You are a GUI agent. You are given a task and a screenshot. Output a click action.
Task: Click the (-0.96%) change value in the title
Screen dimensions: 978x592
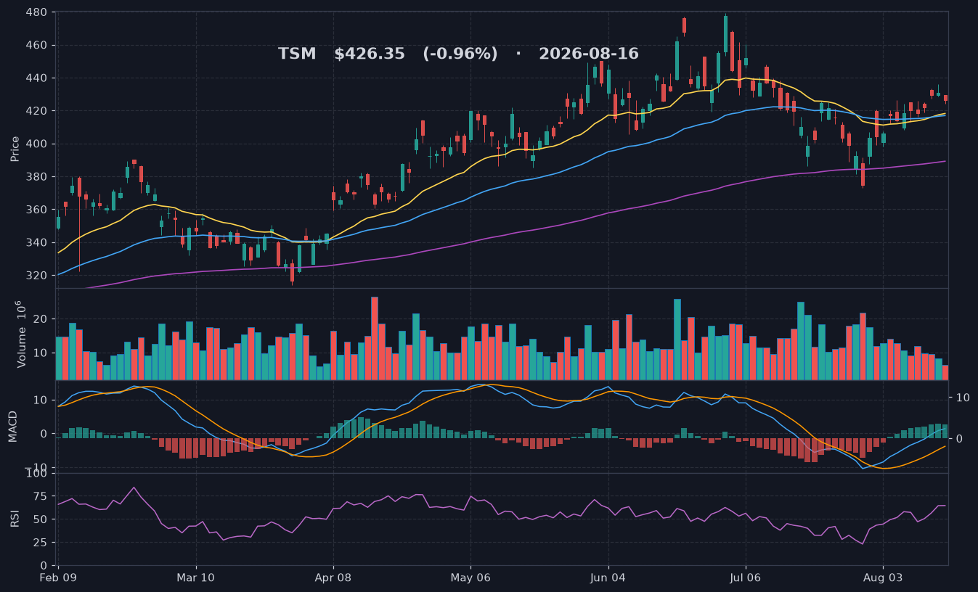click(x=460, y=54)
